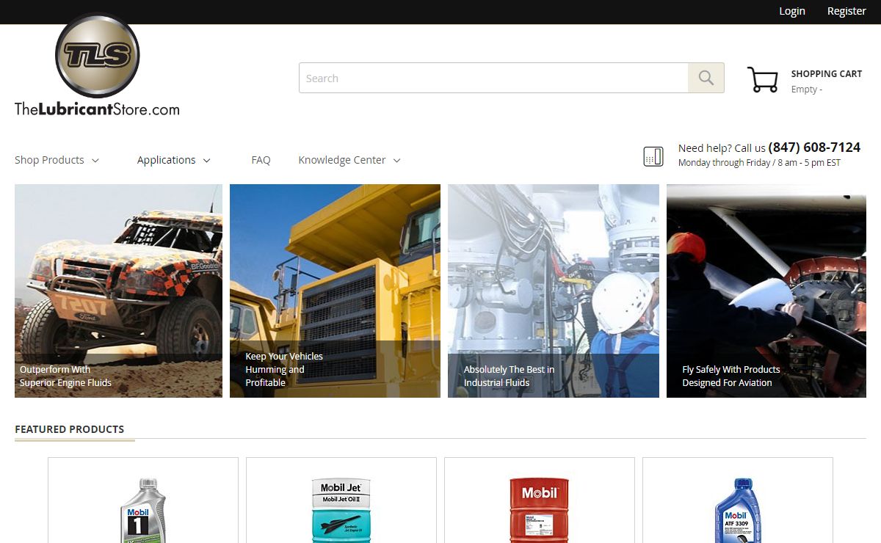Open the SHOPPING CART label
This screenshot has width=881, height=543.
pos(827,73)
